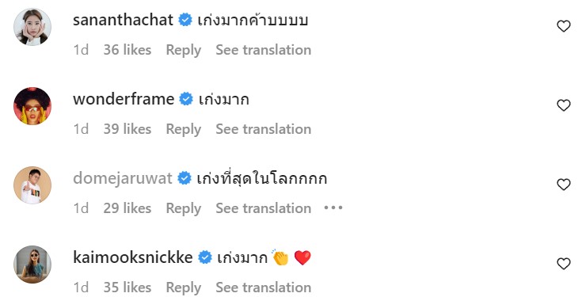Visit the domejaruwat username link
The width and height of the screenshot is (582, 297).
click(123, 178)
